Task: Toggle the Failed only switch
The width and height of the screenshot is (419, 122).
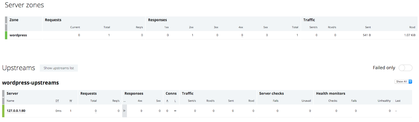Action: coord(405,68)
